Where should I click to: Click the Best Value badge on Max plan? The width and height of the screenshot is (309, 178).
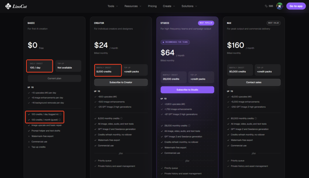[273, 23]
